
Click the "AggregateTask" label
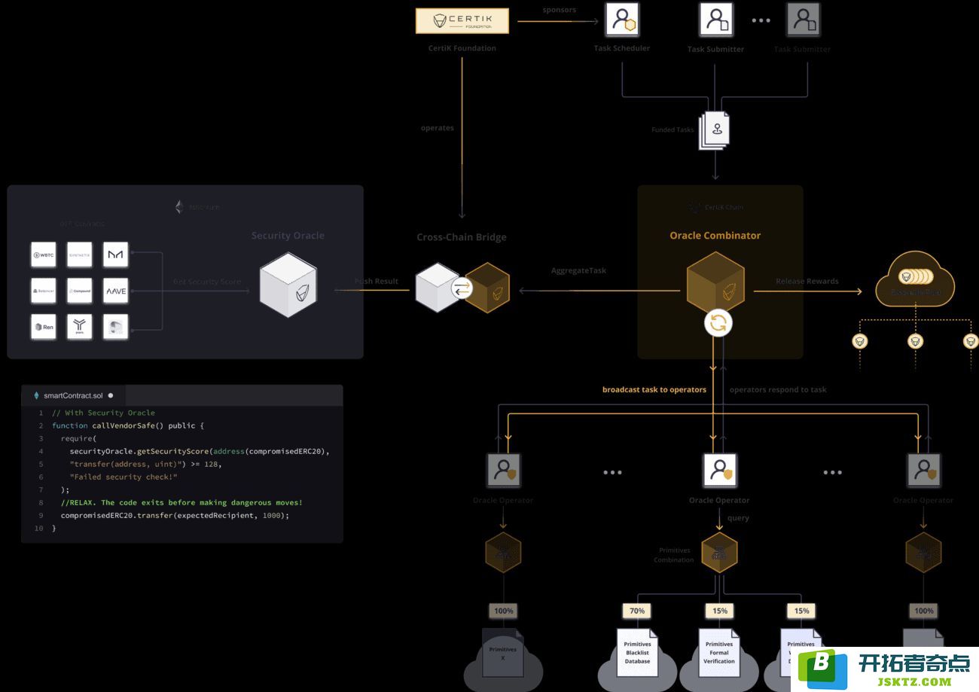(578, 271)
